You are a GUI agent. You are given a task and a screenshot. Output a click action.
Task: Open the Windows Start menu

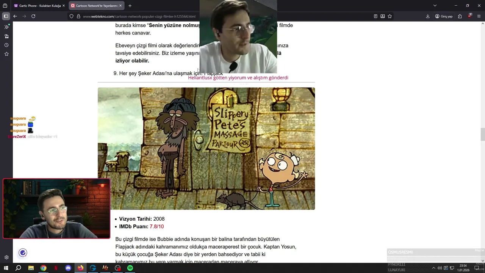[x=6, y=268]
